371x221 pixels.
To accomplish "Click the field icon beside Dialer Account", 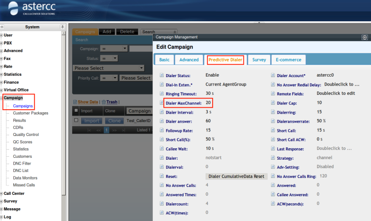I will 274,75.
